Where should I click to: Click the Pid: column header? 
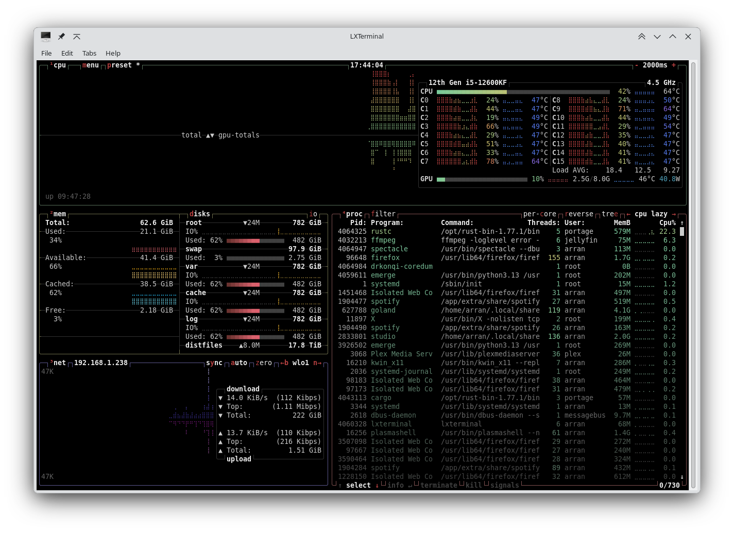(x=359, y=223)
